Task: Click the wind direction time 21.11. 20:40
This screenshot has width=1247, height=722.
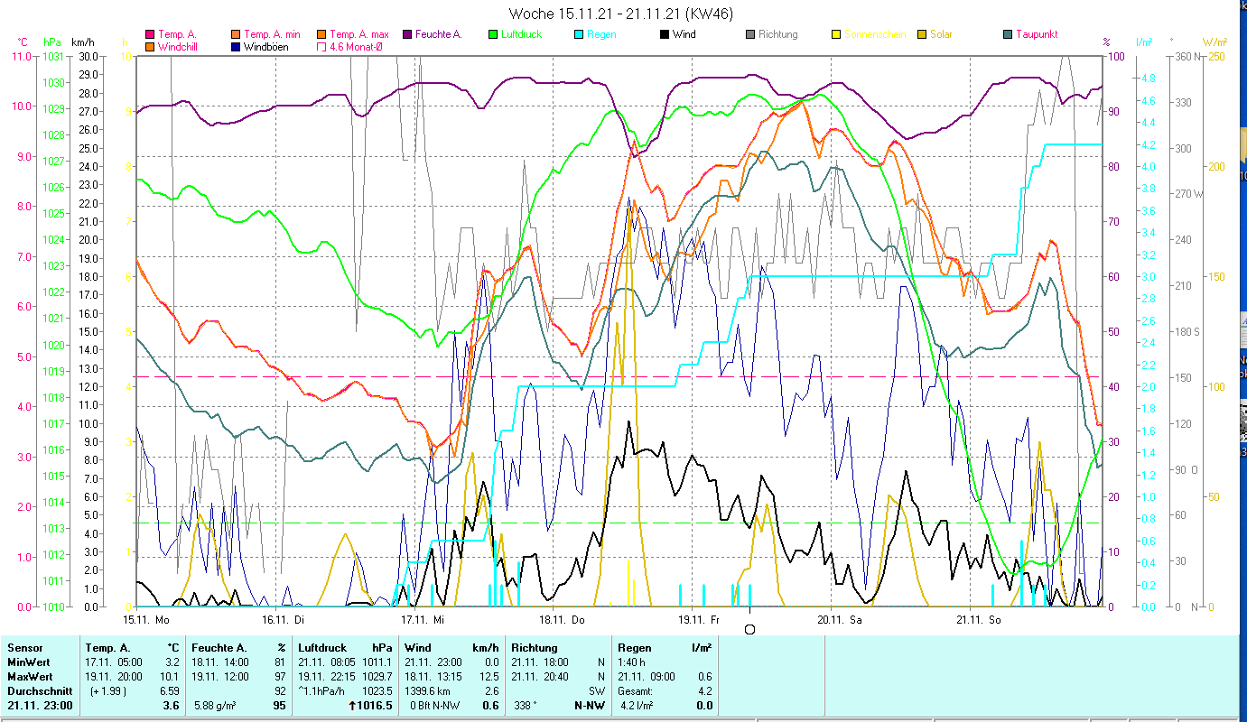Action: tap(541, 677)
